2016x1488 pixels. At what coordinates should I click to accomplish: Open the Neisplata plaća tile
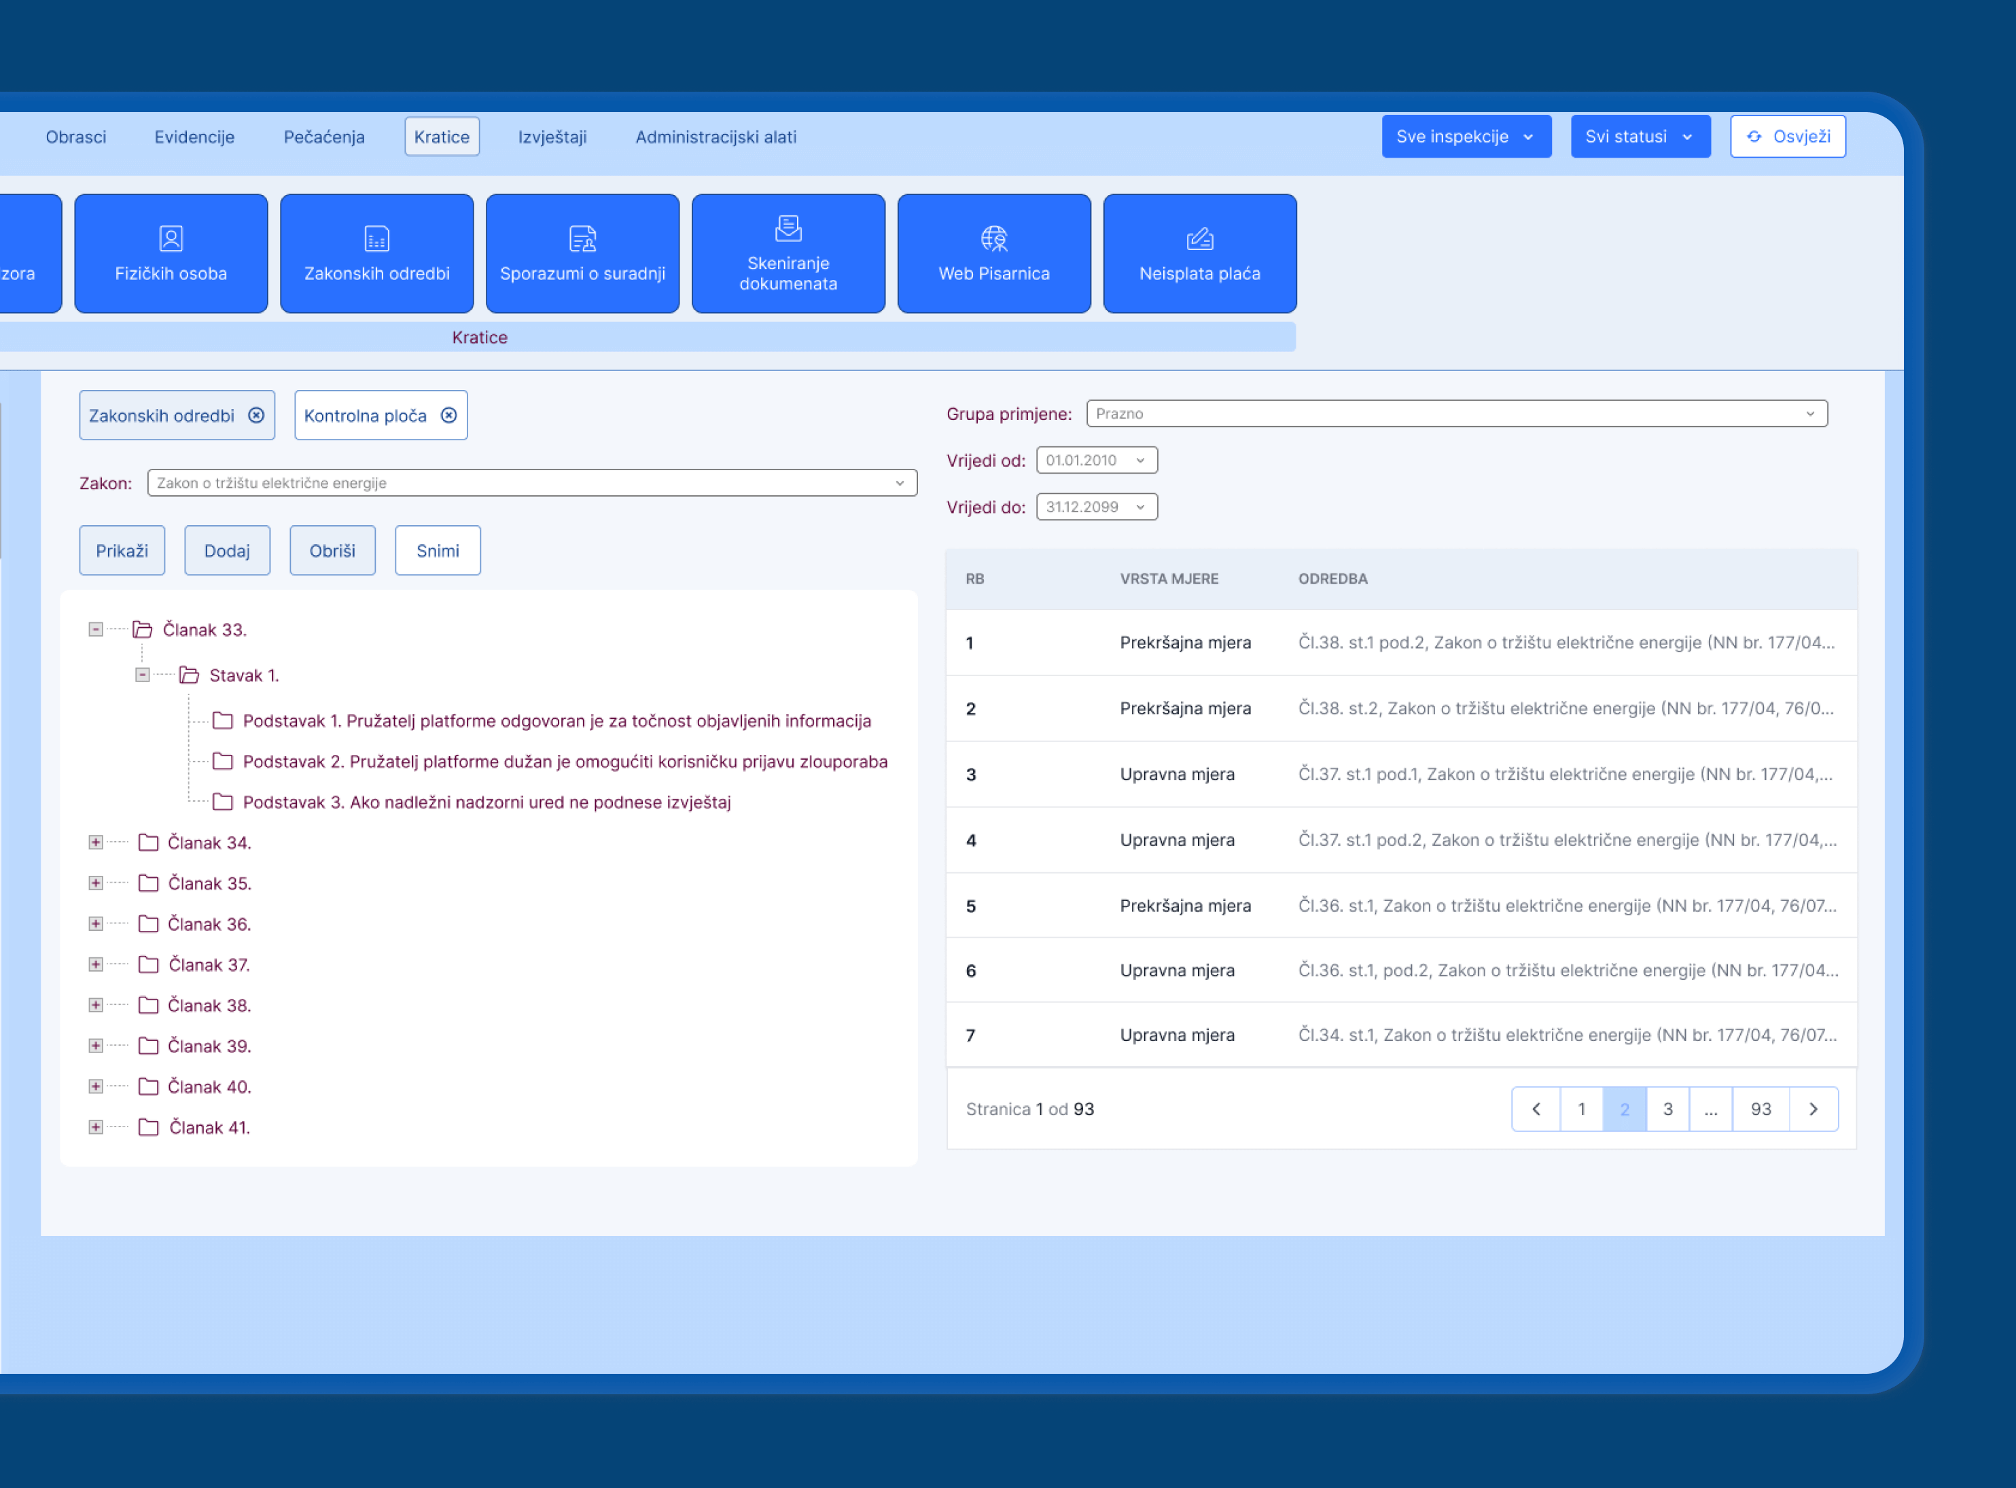(1199, 253)
